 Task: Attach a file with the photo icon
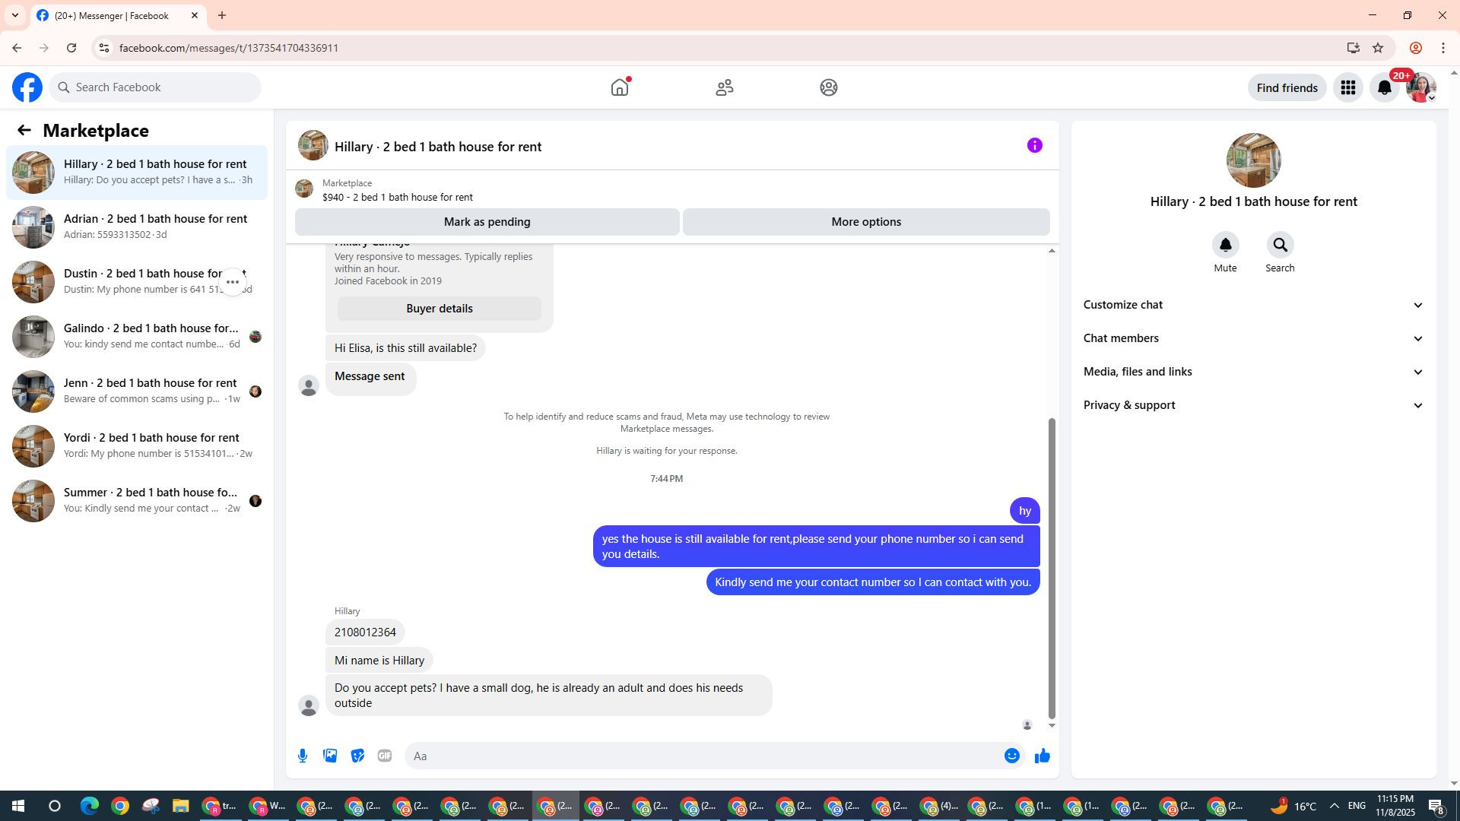pos(330,756)
